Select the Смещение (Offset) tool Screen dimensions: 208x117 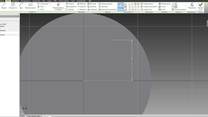click(92, 9)
